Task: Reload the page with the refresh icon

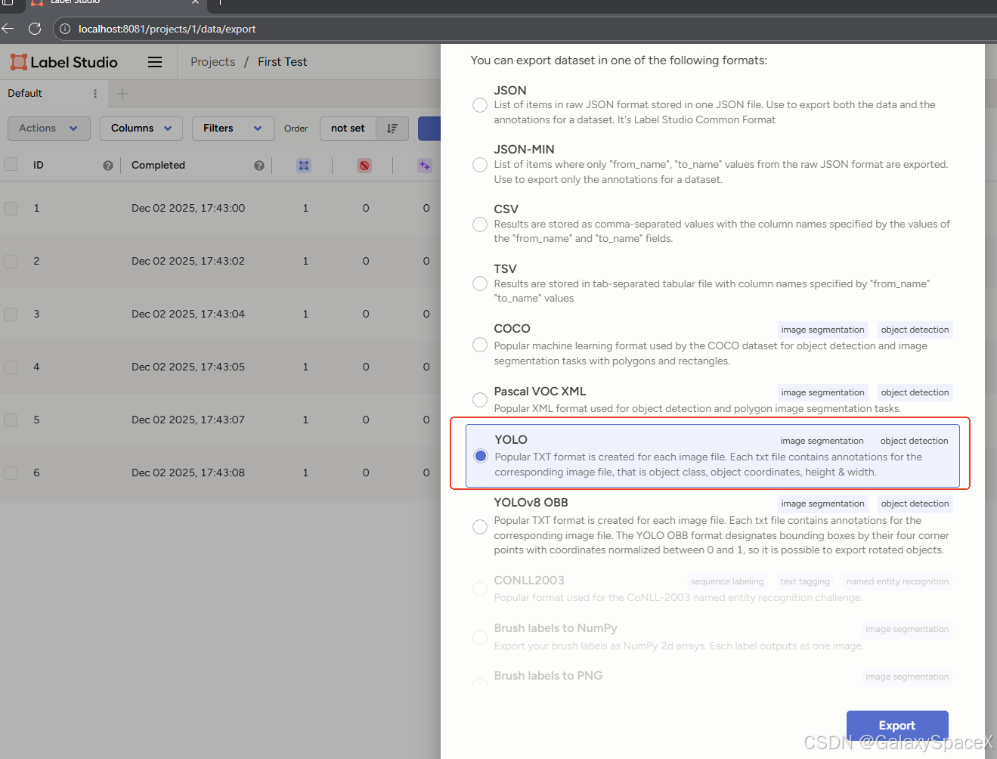Action: click(x=35, y=29)
